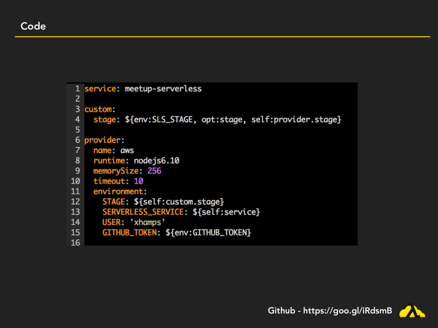Click the "environment" key on line 11
This screenshot has width=438, height=328.
click(x=118, y=191)
